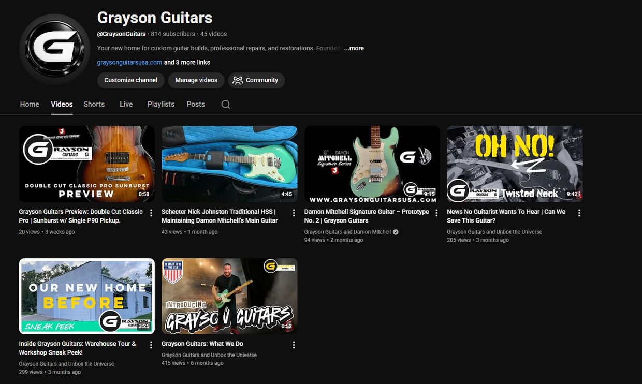
Task: Open options for Warehouse Tour video
Action: pyautogui.click(x=151, y=345)
